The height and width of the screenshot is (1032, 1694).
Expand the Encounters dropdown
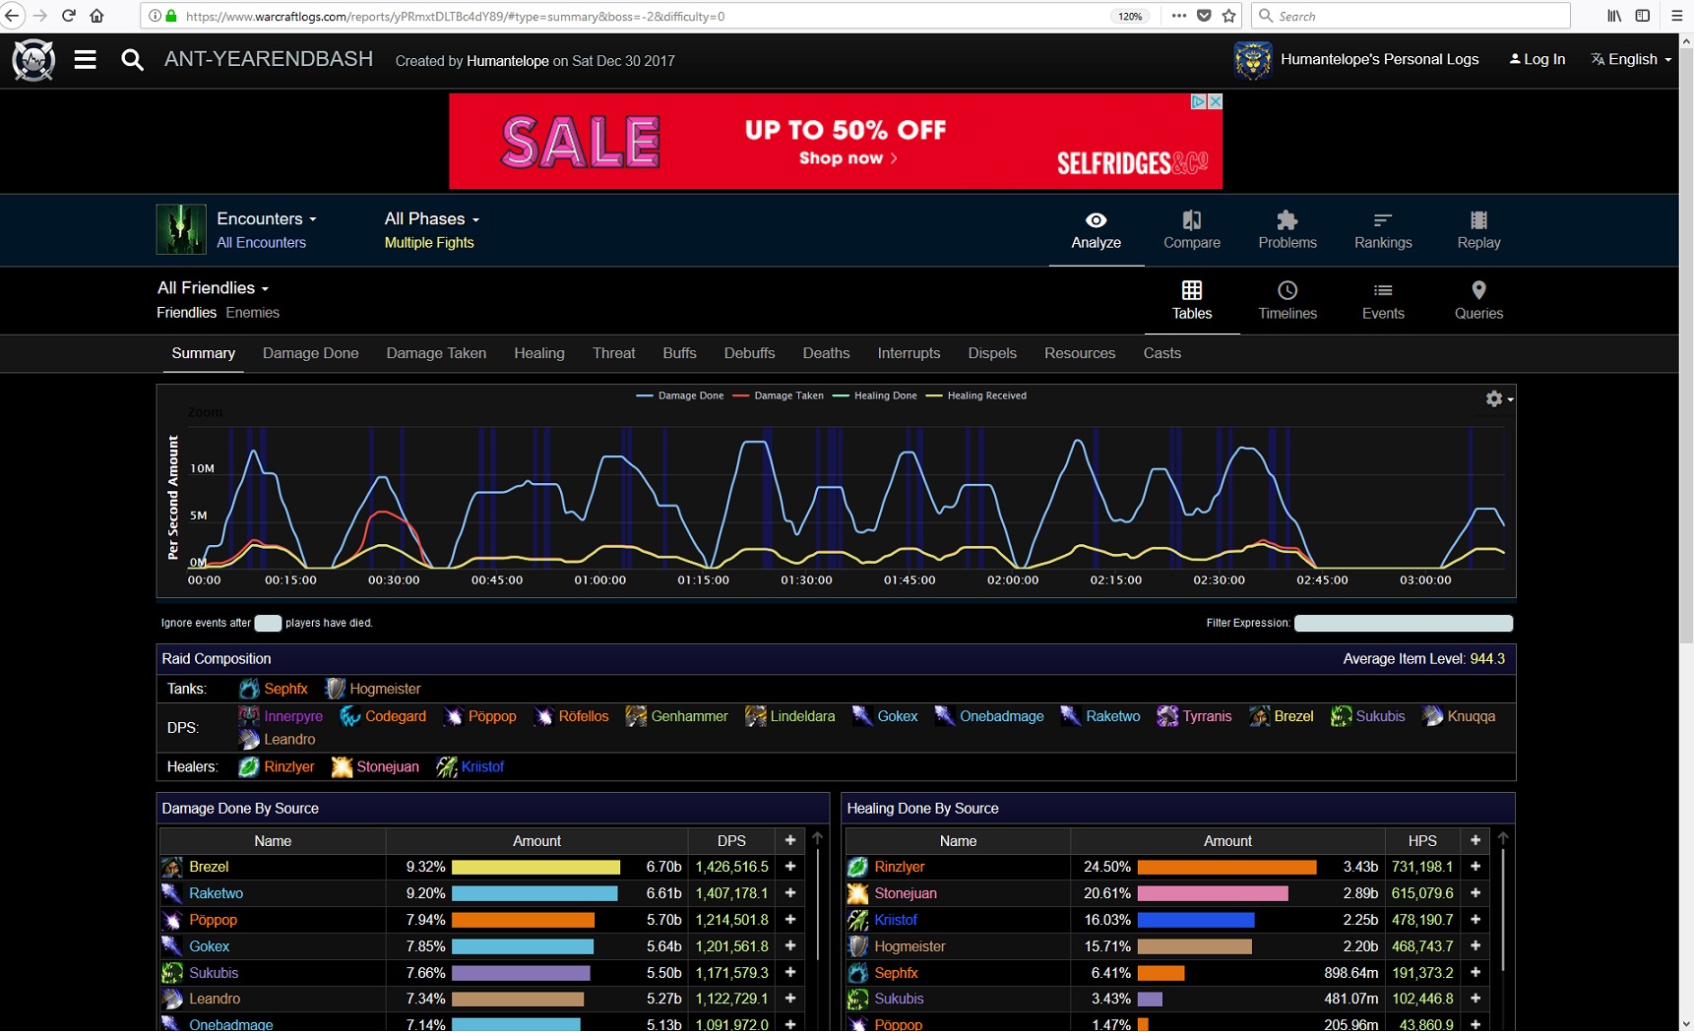tap(266, 218)
